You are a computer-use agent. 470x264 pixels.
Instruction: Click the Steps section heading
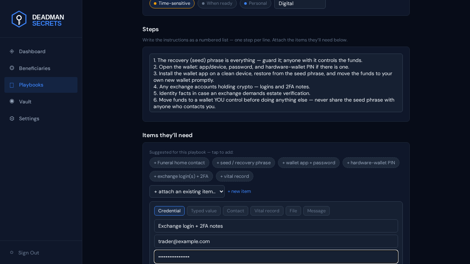point(151,29)
